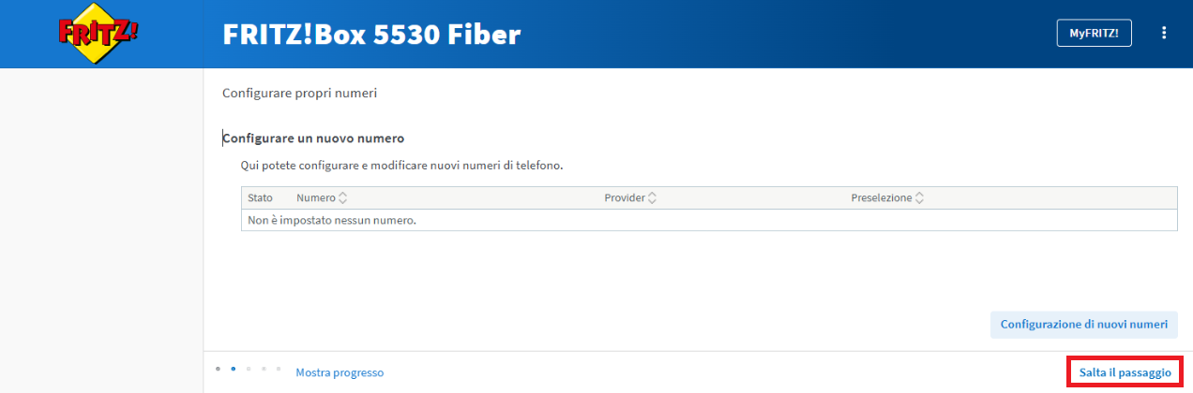Sort by the Preselezione column label
The image size is (1193, 393).
pos(882,197)
